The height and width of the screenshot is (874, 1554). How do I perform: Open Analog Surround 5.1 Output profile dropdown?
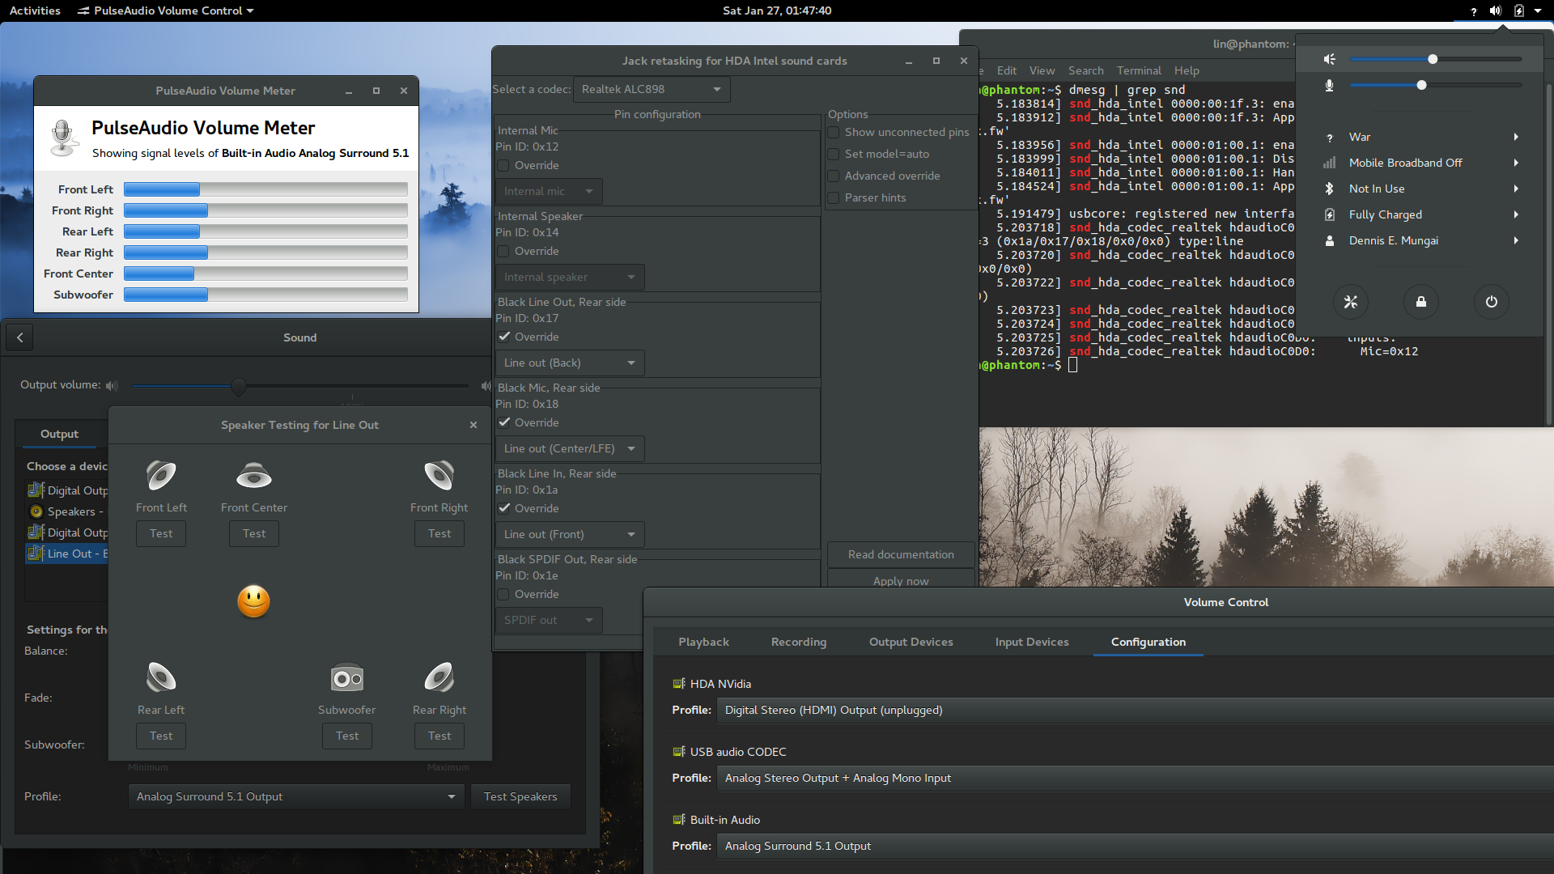point(295,796)
